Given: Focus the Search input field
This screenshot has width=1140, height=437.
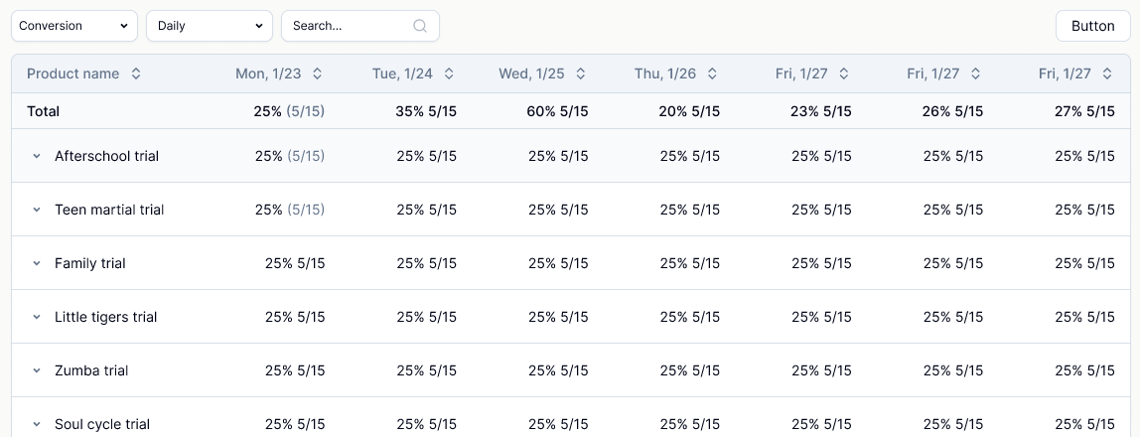Looking at the screenshot, I should pyautogui.click(x=360, y=26).
